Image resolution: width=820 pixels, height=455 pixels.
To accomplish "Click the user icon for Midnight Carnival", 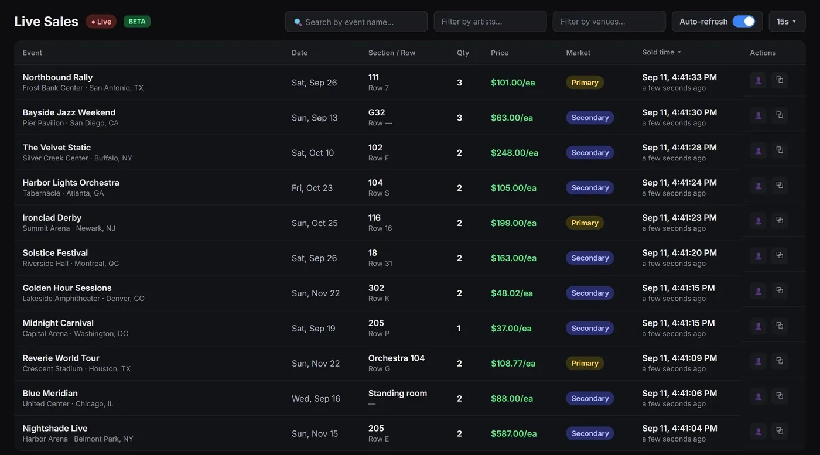I will [x=758, y=326].
